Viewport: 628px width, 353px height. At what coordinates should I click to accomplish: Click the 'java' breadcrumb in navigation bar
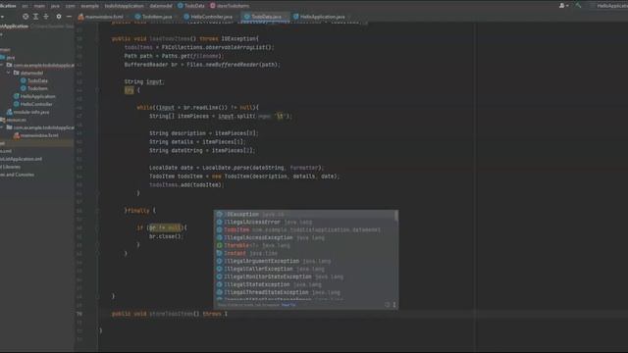pos(55,6)
